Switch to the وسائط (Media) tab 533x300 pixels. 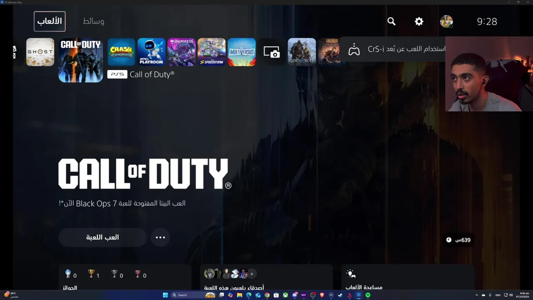pos(94,21)
